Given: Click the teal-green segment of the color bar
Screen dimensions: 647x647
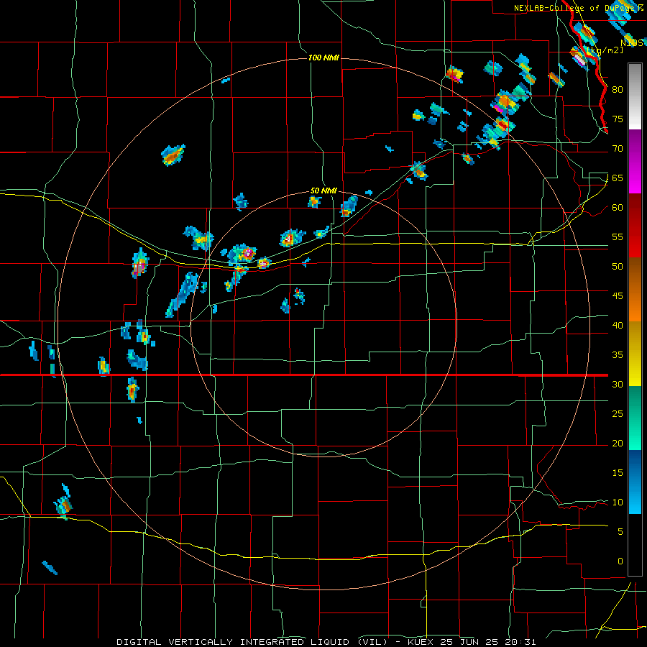Looking at the screenshot, I should click(635, 418).
